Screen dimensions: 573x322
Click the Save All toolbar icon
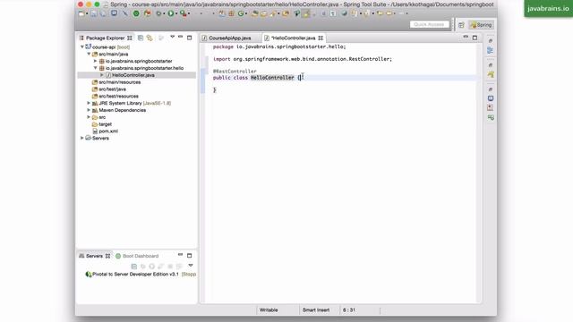tap(103, 13)
